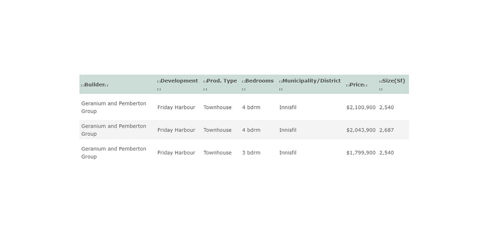The image size is (489, 240).
Task: Click the Size(Sf) column header text
Action: (x=394, y=80)
